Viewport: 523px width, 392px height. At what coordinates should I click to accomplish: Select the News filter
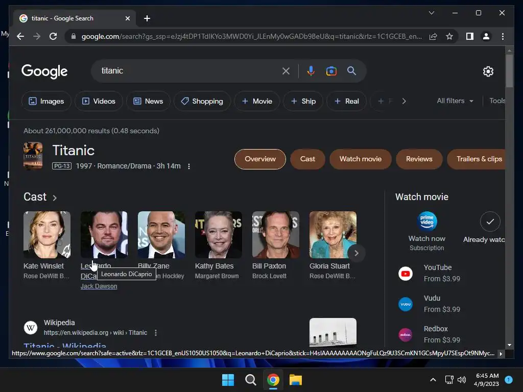tap(148, 101)
